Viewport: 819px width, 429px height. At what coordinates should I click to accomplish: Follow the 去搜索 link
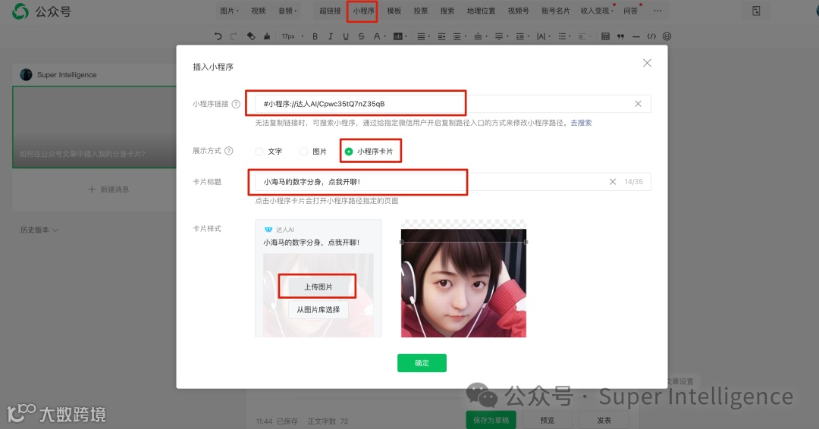[x=581, y=123]
